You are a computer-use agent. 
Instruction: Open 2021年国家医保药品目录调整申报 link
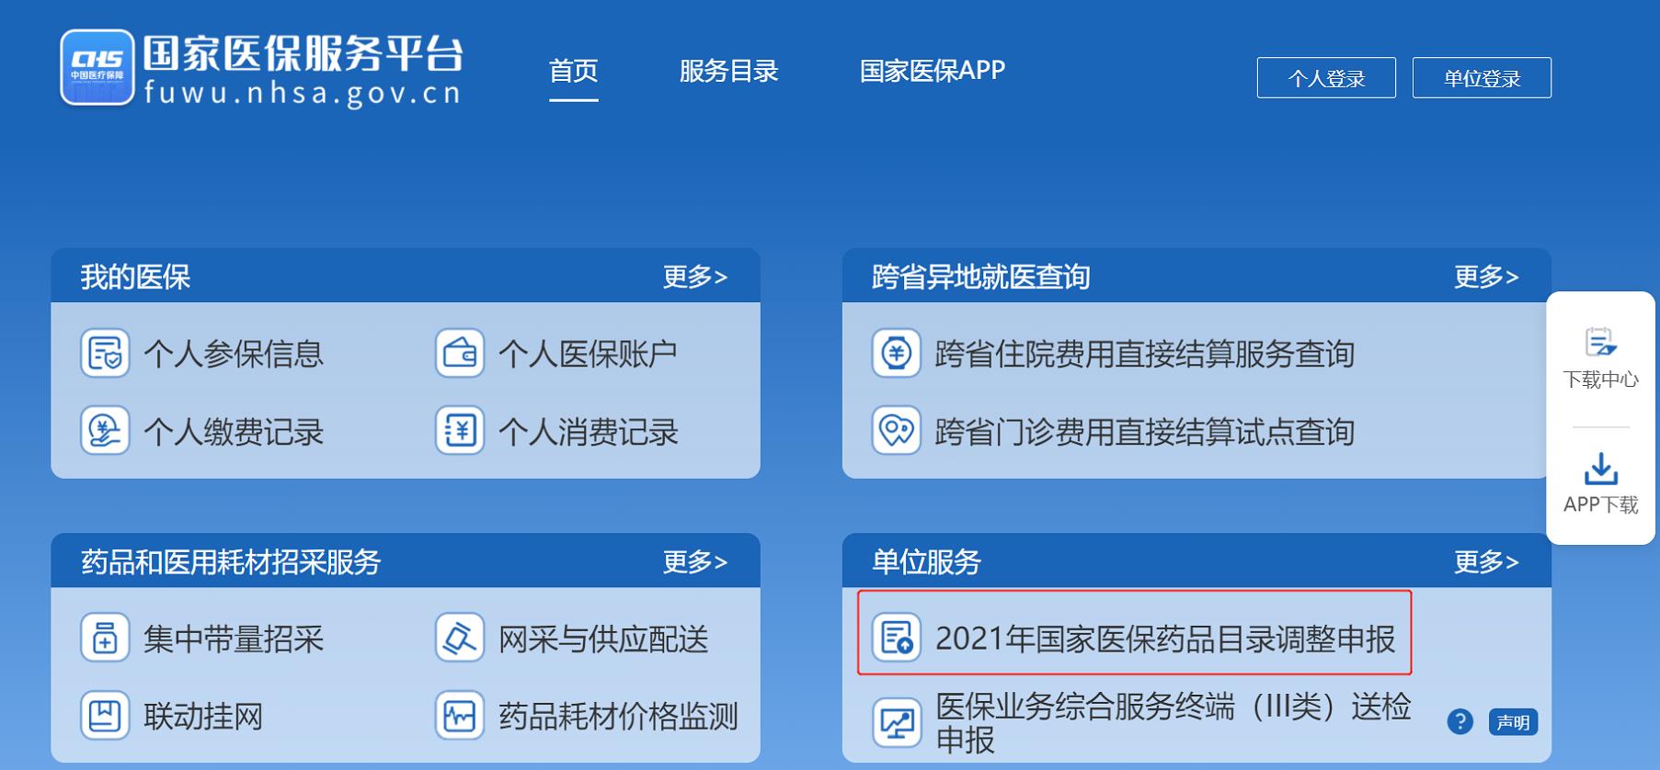[x=1134, y=639]
